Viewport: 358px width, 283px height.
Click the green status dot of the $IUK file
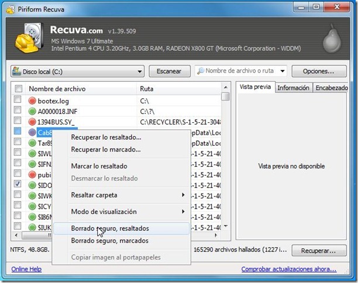click(x=32, y=227)
